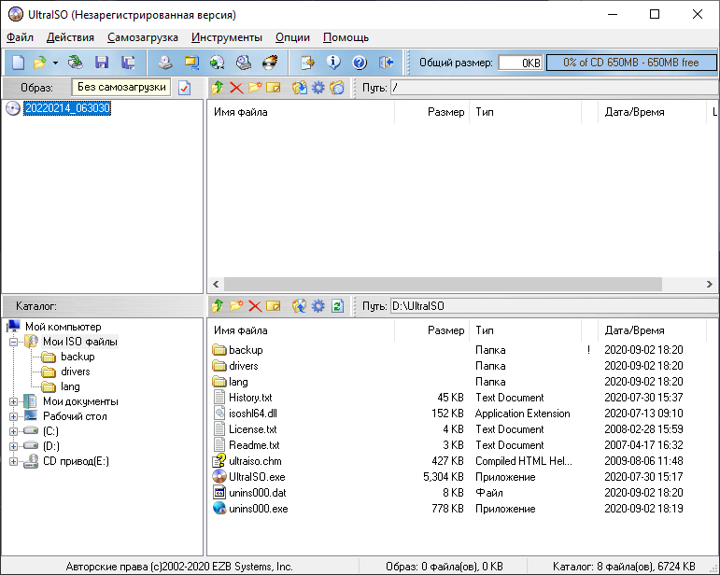Go up one level in image pane

[218, 87]
